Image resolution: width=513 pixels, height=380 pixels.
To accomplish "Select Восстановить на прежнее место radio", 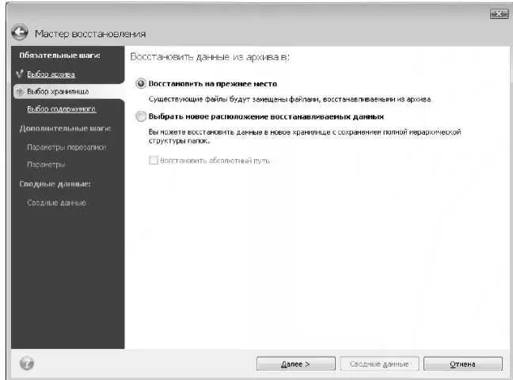I will coord(141,84).
